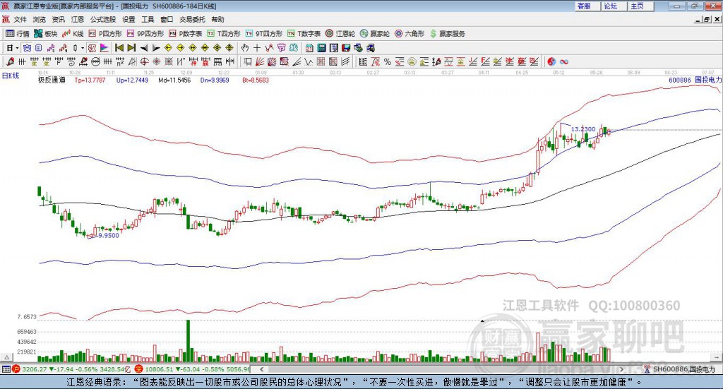Jump to first bar icon

tap(119, 48)
